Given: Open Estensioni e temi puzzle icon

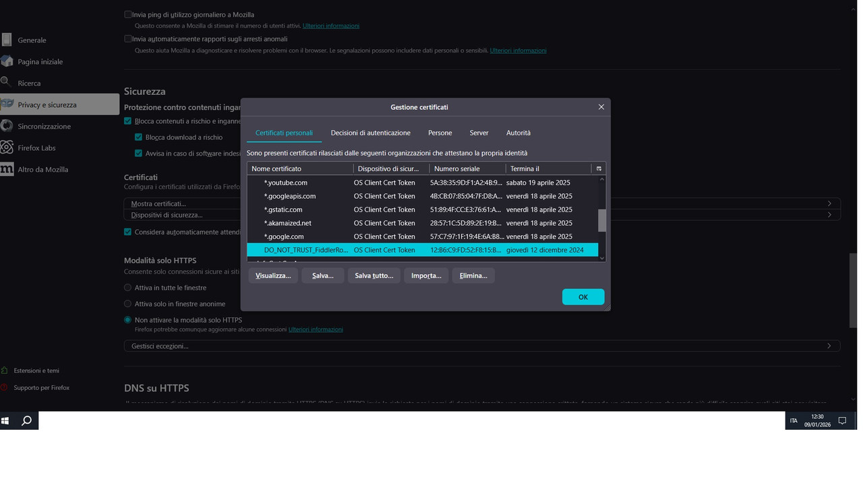Looking at the screenshot, I should (5, 370).
